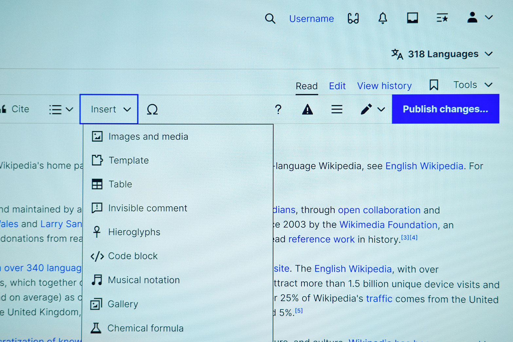The width and height of the screenshot is (513, 342).
Task: Follow the Larry San... link
Action: [x=61, y=224]
